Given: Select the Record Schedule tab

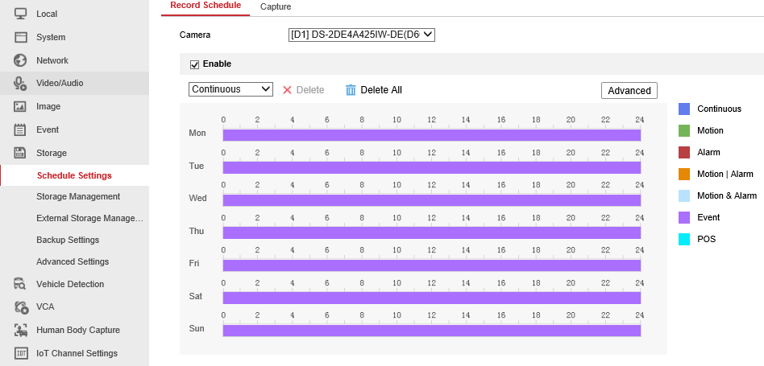Looking at the screenshot, I should pos(206,6).
